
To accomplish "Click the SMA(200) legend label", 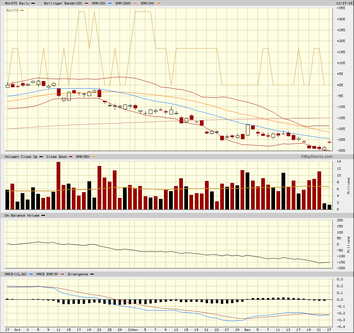I will point(123,3).
